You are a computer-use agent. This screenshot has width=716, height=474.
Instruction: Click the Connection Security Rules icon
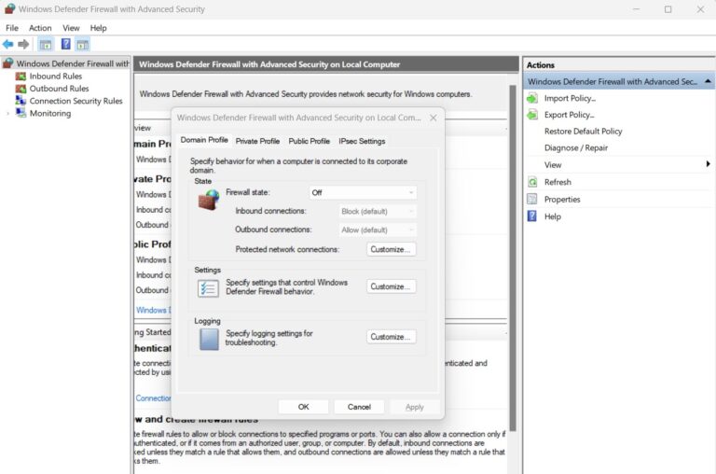[21, 101]
